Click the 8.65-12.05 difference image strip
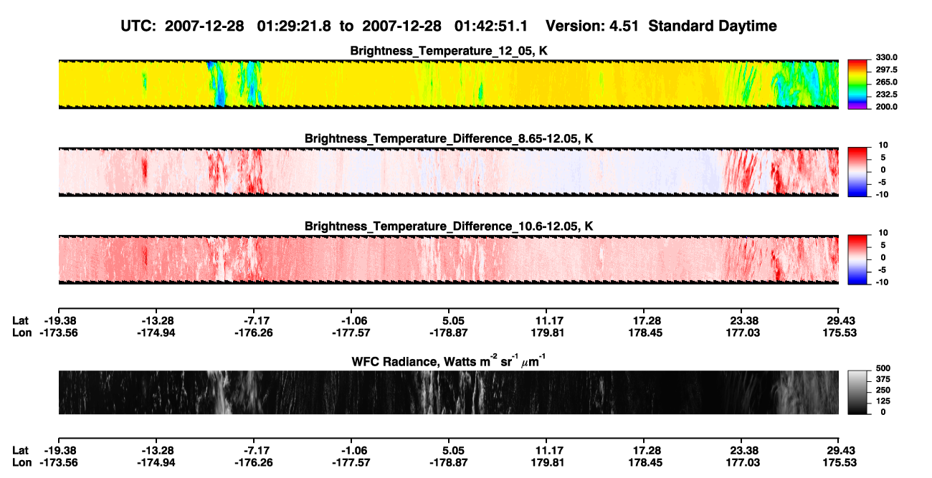Viewport: 932px width, 478px height. point(448,171)
